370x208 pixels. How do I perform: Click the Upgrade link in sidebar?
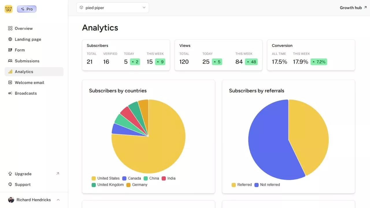[23, 174]
